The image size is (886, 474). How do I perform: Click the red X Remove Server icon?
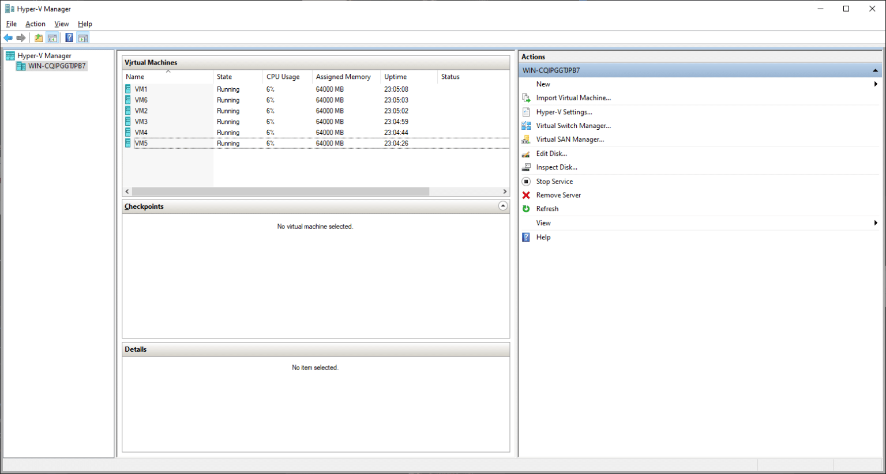526,195
